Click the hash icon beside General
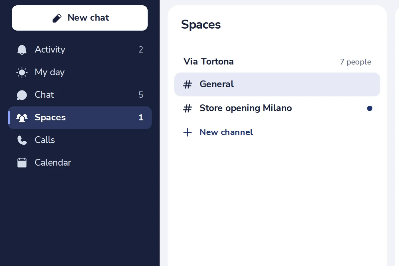The image size is (399, 266). tap(188, 84)
